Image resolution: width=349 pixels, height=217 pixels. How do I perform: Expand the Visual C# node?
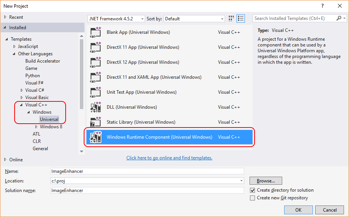pyautogui.click(x=22, y=90)
